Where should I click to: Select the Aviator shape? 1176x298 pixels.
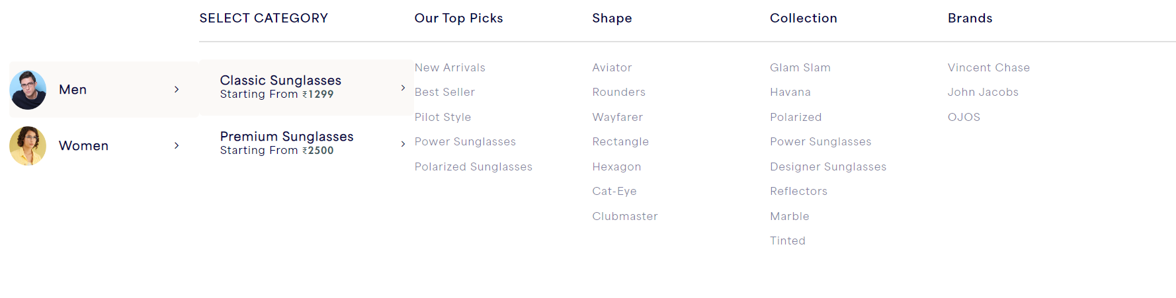click(612, 67)
